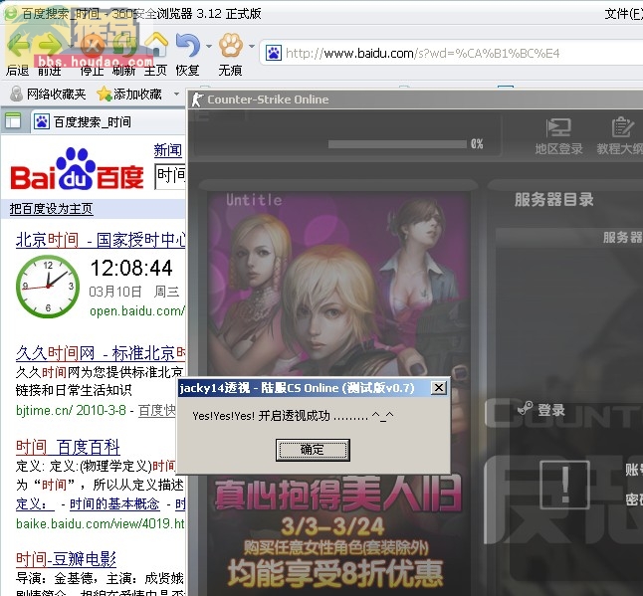Click the analog clock widget
Viewport: 643px width, 596px height.
click(48, 287)
